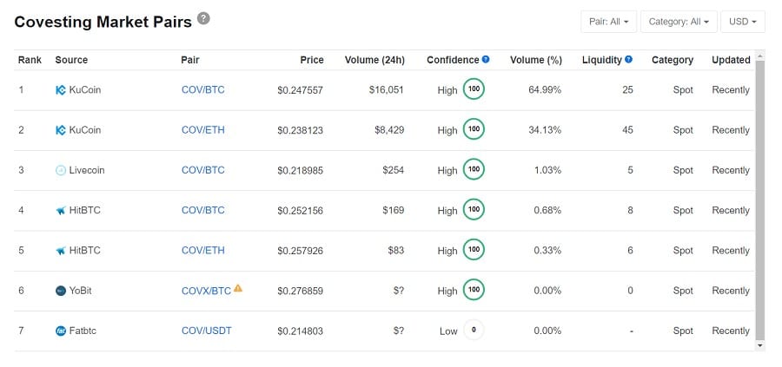This screenshot has height=367, width=782.
Task: Click the KuCoin COV/ETH pair link
Action: coord(202,130)
